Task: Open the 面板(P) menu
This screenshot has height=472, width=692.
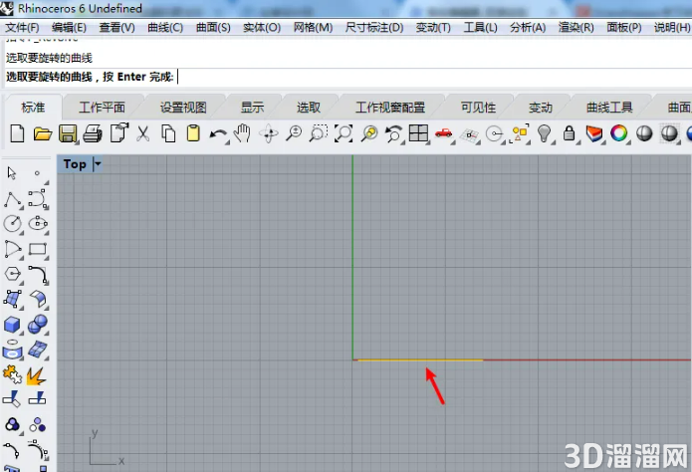Action: tap(624, 27)
